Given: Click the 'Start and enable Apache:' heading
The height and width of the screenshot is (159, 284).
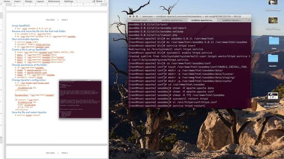Looking at the screenshot, I should [25, 39].
